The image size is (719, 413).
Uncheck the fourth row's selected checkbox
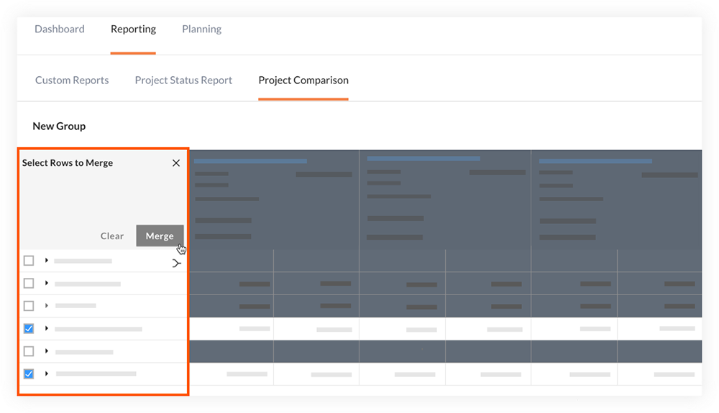[x=29, y=329]
